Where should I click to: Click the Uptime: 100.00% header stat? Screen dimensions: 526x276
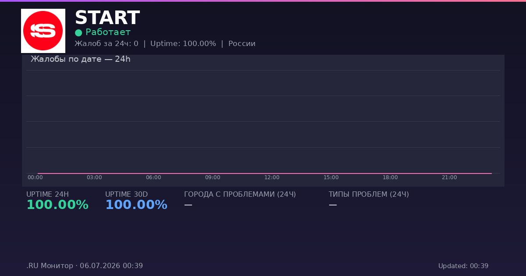(183, 44)
